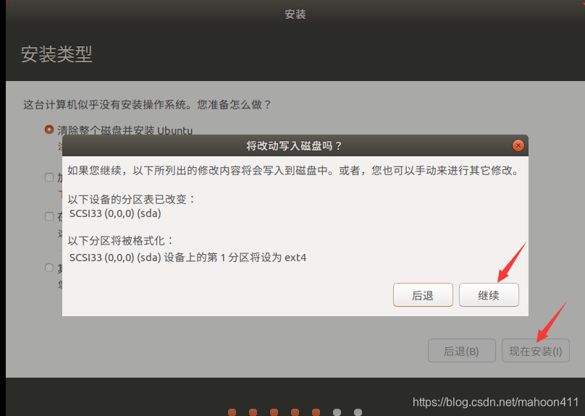Toggle the third option checkbox in install type
The height and width of the screenshot is (416, 585).
49,216
